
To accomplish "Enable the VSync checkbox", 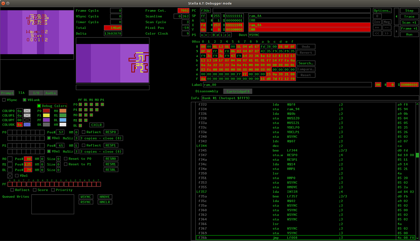I will 4,100.
